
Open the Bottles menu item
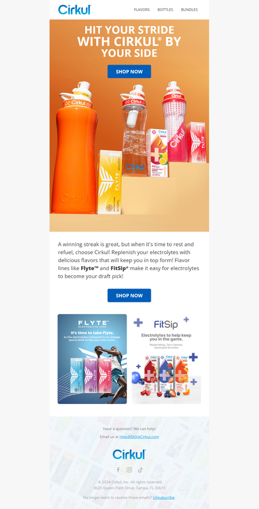coord(165,10)
